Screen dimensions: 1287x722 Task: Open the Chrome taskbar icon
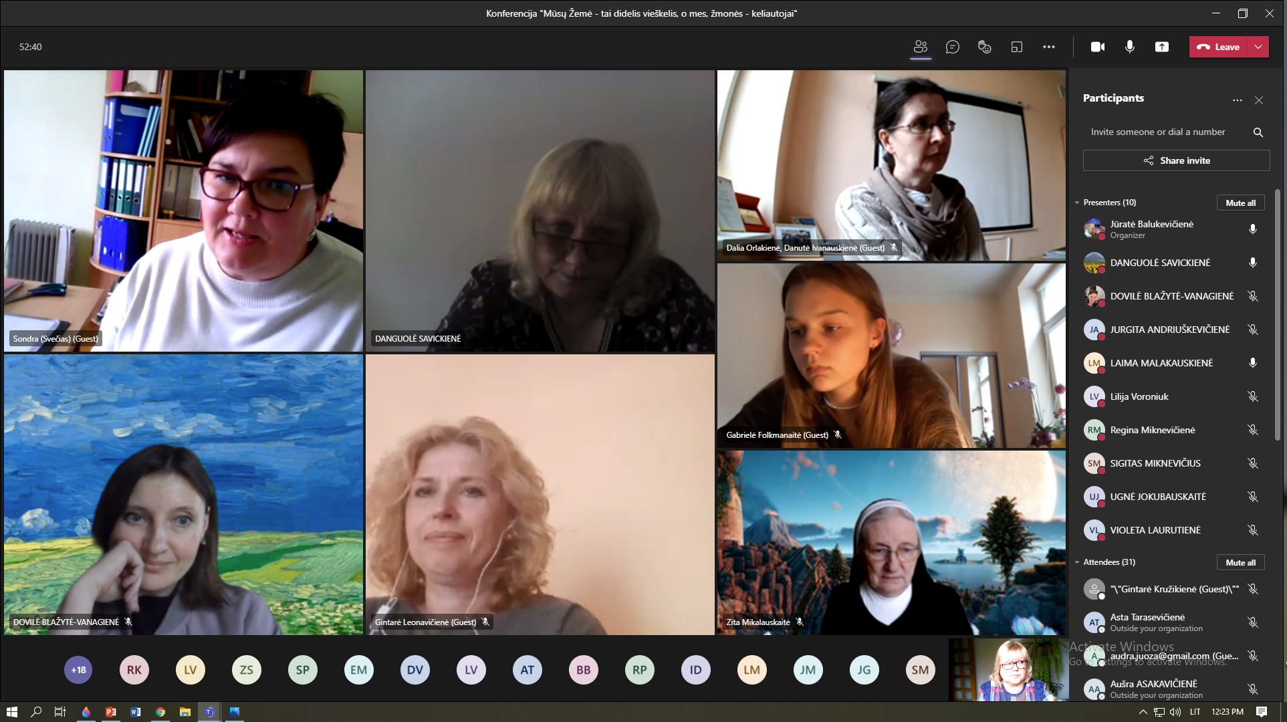(160, 712)
